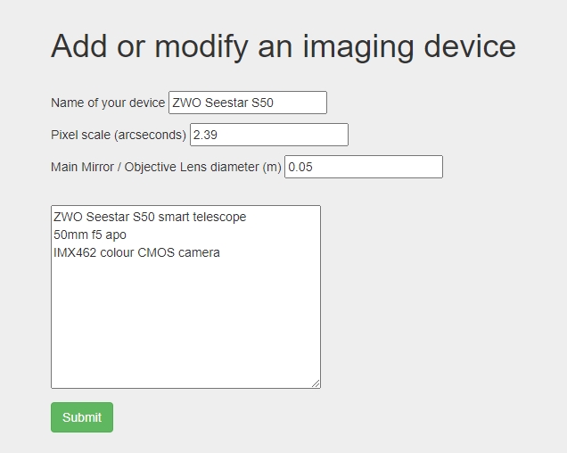Click the 'Main Mirror / Objective Lens diameter' label
567x453 pixels.
point(166,167)
